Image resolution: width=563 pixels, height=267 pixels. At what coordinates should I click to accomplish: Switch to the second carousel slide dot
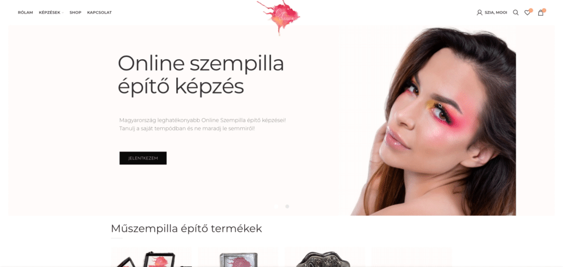point(287,206)
